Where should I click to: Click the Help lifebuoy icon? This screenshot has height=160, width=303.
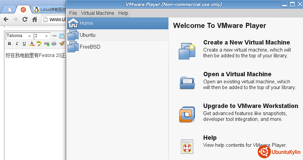[x=187, y=146]
